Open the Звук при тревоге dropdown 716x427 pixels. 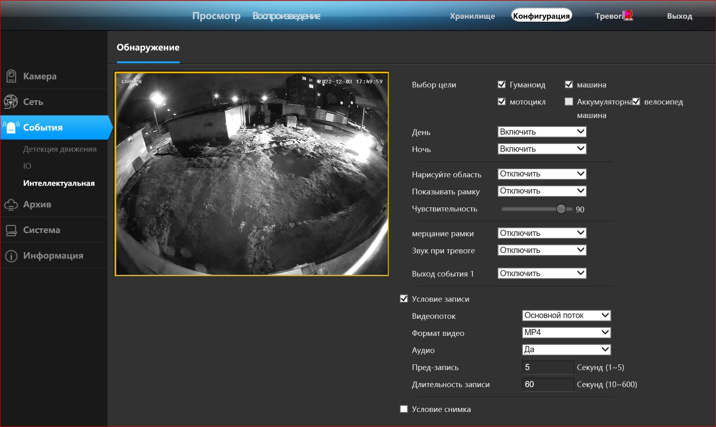tap(542, 250)
